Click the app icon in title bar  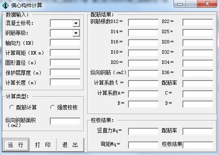coord(6,6)
